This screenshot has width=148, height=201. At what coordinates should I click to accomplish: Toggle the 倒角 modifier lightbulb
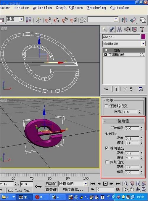click(106, 50)
